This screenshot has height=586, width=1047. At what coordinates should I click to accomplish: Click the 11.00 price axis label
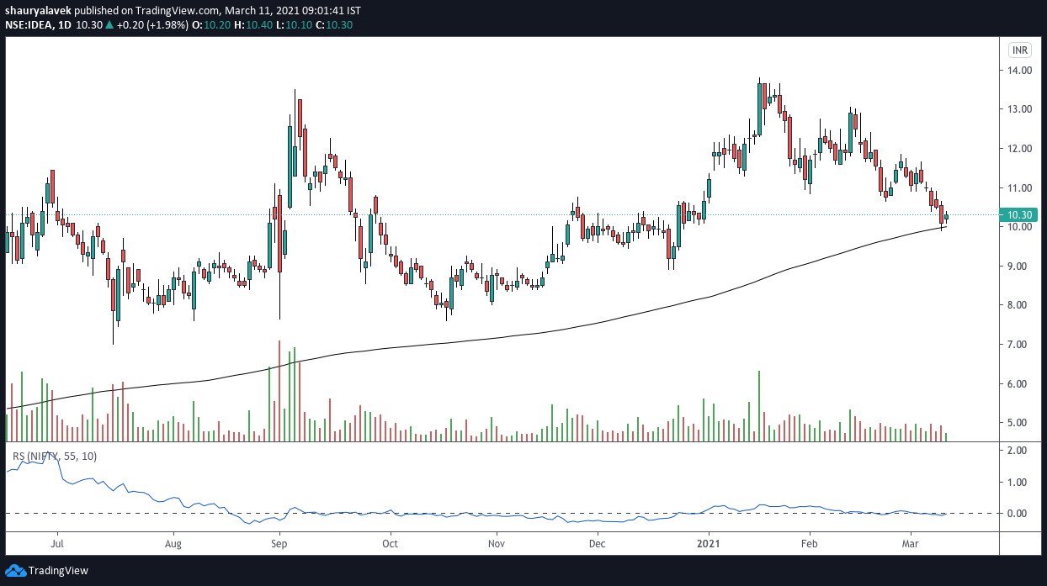pyautogui.click(x=1021, y=187)
